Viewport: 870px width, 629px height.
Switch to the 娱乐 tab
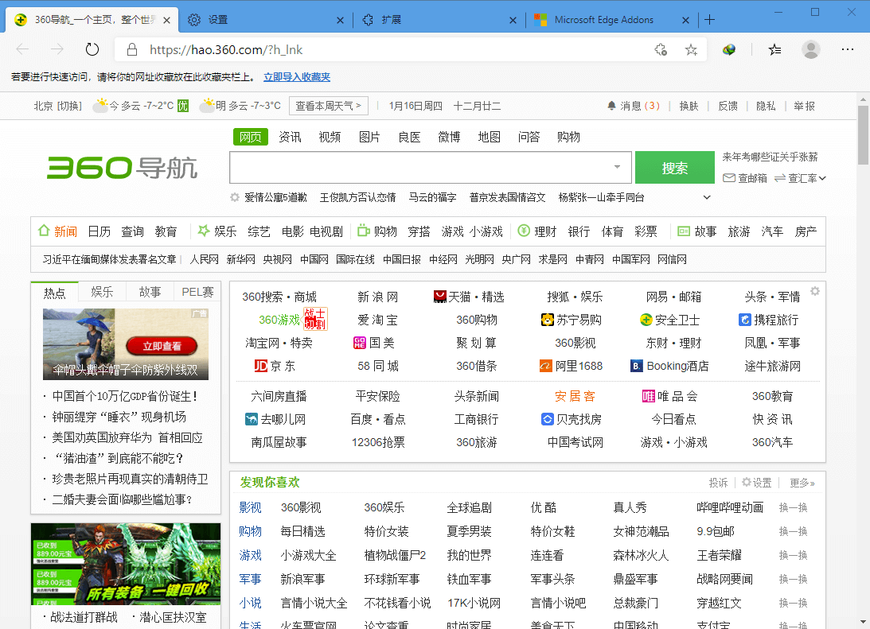click(x=102, y=291)
